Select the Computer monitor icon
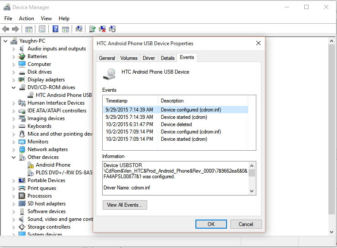Screen dimensions: 337x248 [x=22, y=64]
